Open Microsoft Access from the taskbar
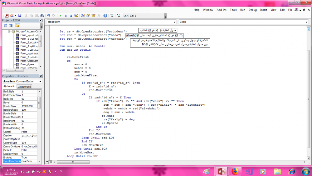Image resolution: width=312 pixels, height=176 pixels. coord(222,171)
